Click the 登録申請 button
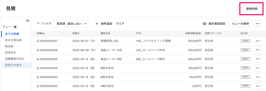Viewport: 266px width, 91px height. pos(252,9)
